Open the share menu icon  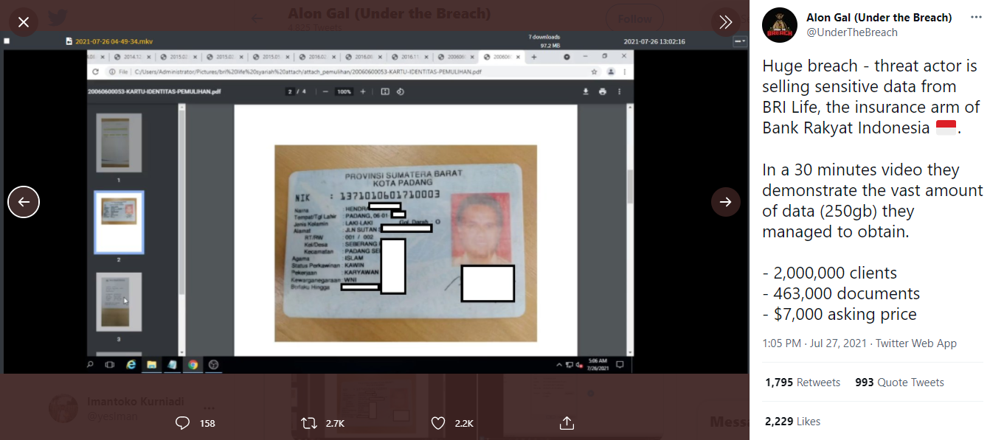point(567,423)
